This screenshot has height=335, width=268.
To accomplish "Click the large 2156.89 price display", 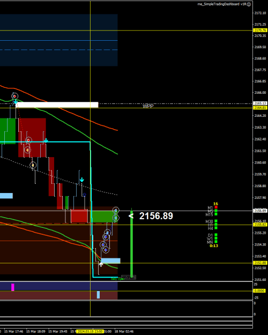I will (x=156, y=216).
